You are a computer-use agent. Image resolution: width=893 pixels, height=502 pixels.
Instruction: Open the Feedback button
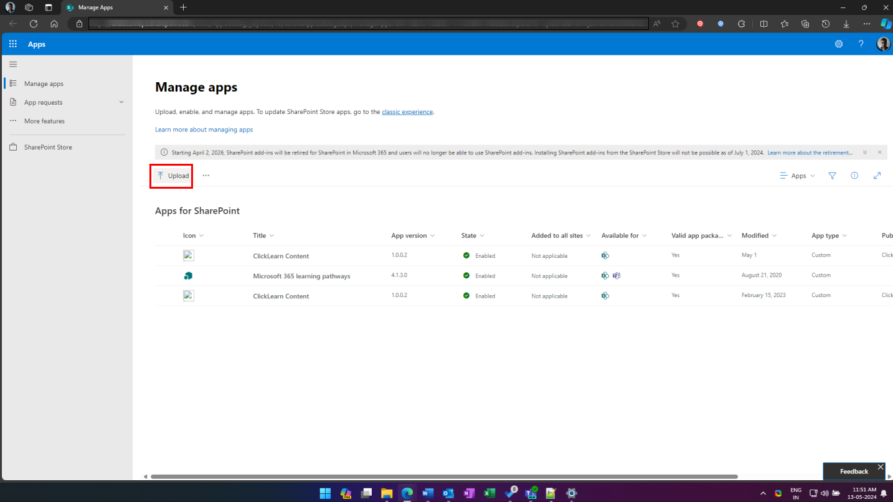coord(854,471)
